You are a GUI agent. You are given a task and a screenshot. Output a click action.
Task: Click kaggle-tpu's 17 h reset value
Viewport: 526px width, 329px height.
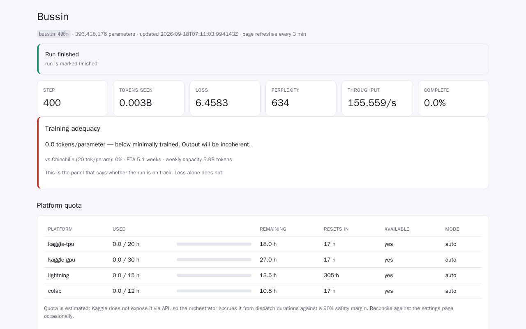pos(330,244)
